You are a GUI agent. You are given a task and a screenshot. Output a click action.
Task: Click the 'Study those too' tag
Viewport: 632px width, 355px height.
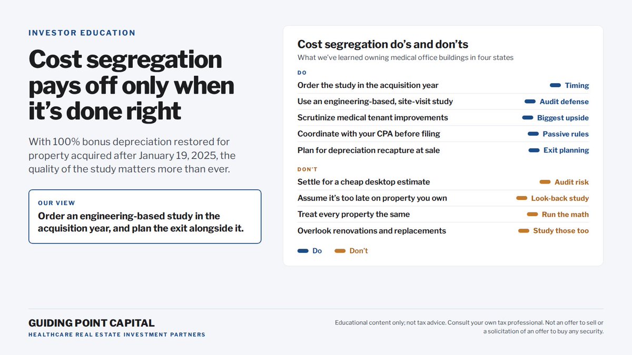coord(561,230)
